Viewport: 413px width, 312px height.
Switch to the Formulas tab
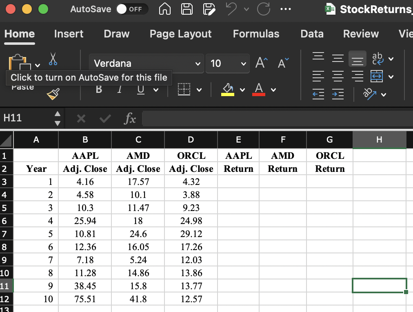pos(256,34)
